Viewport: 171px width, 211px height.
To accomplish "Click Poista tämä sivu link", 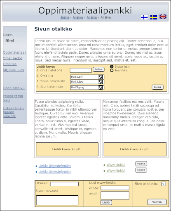I will tap(13, 98).
